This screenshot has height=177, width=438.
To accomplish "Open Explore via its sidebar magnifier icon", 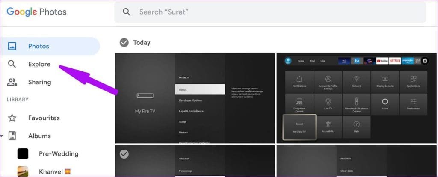I will point(12,64).
